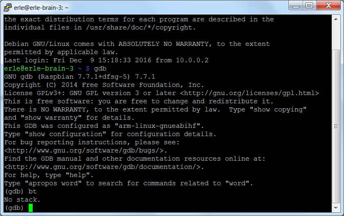Minimize the erle-brain-3 terminal window
The image size is (344, 216).
[x=296, y=5]
